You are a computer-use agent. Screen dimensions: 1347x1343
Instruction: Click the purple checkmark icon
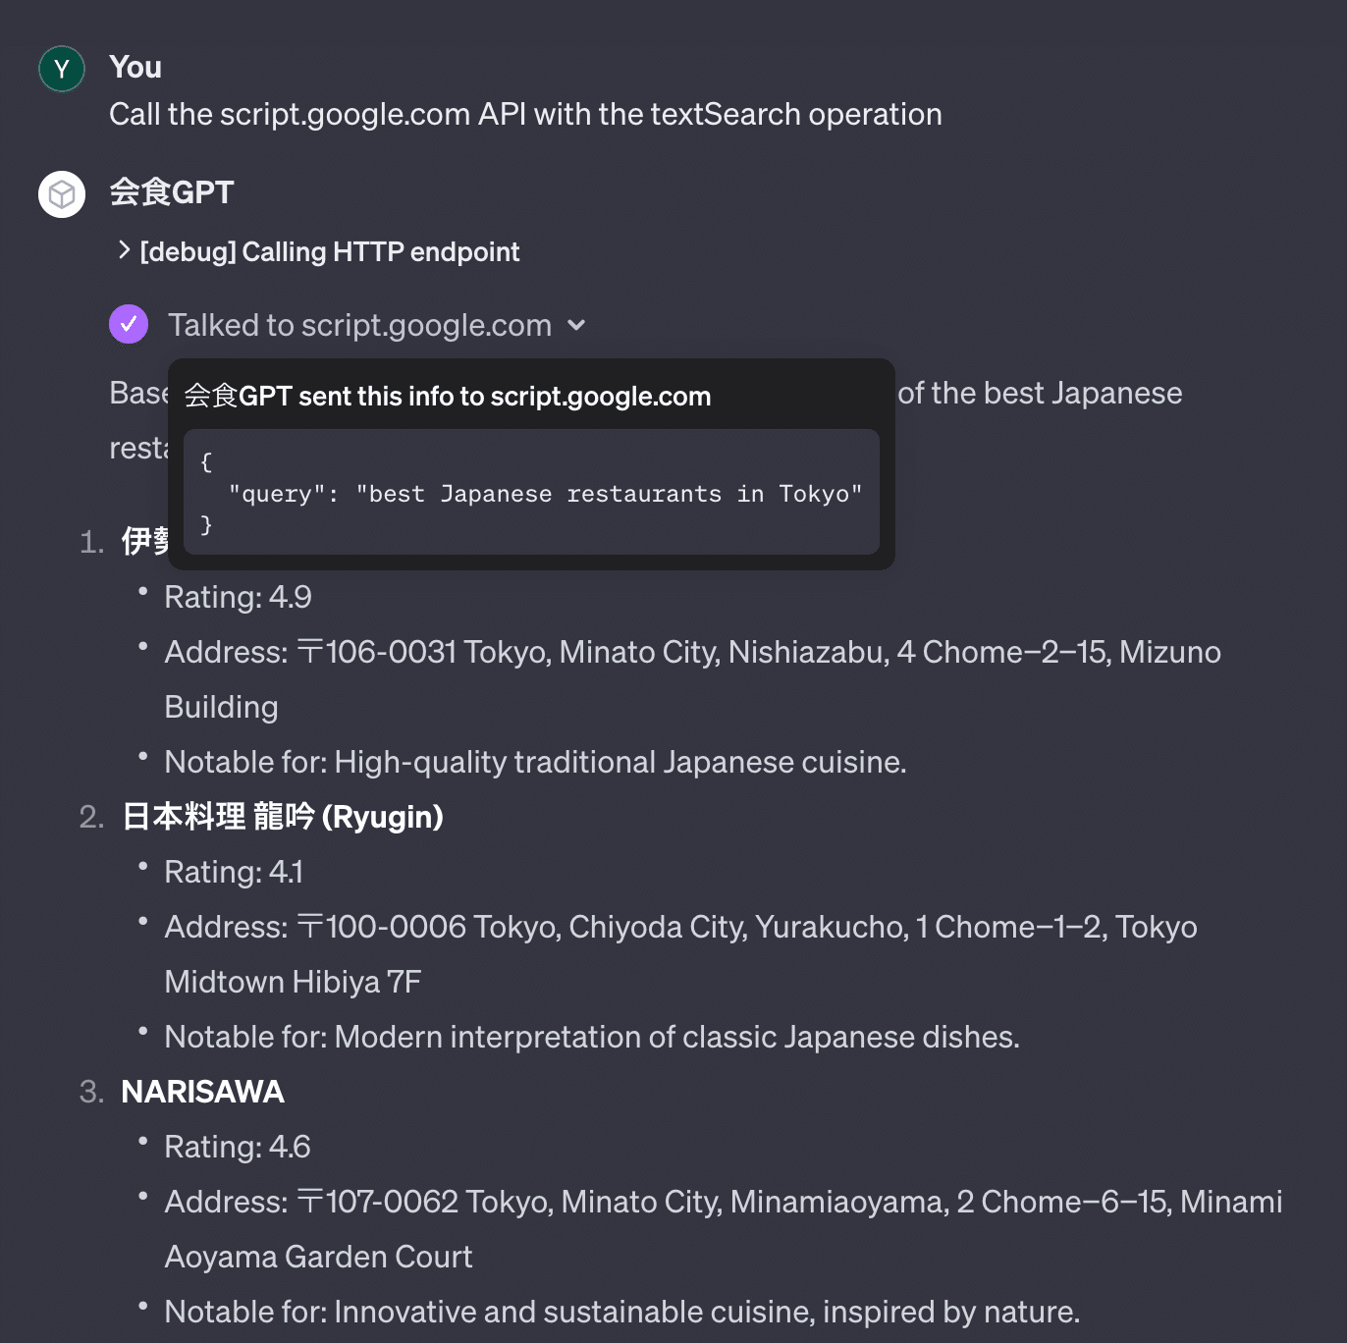129,324
